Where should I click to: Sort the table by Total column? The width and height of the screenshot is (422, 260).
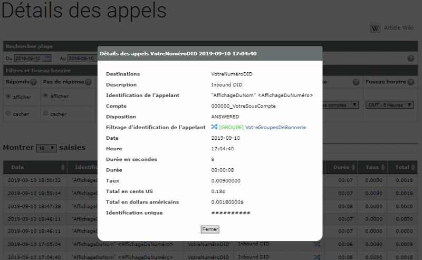[402, 167]
